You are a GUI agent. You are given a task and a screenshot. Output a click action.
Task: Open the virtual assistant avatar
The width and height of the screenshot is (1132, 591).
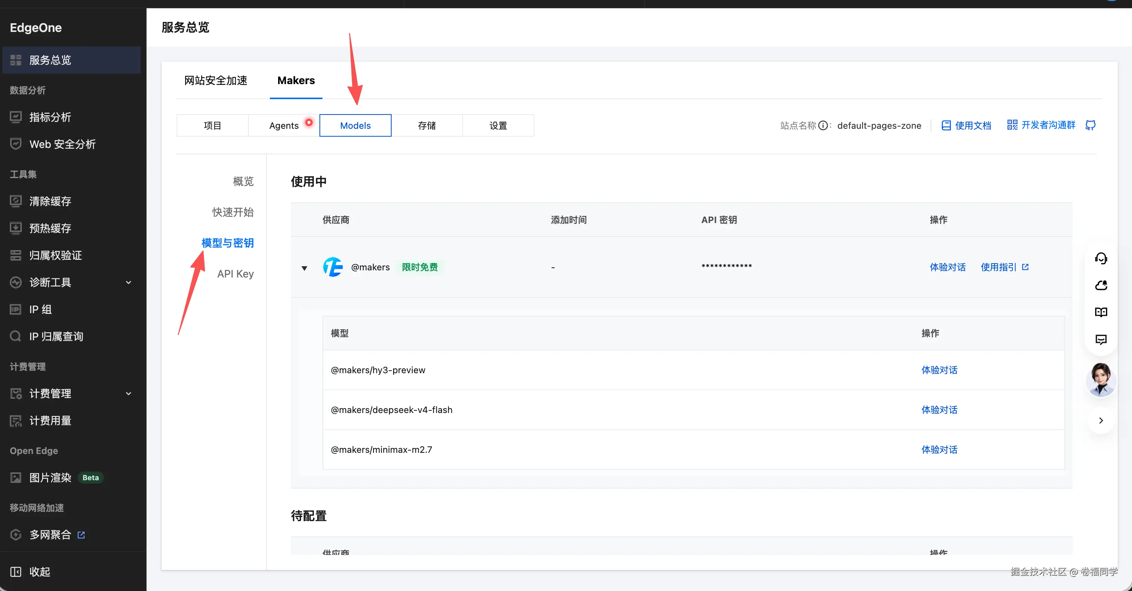click(x=1101, y=380)
